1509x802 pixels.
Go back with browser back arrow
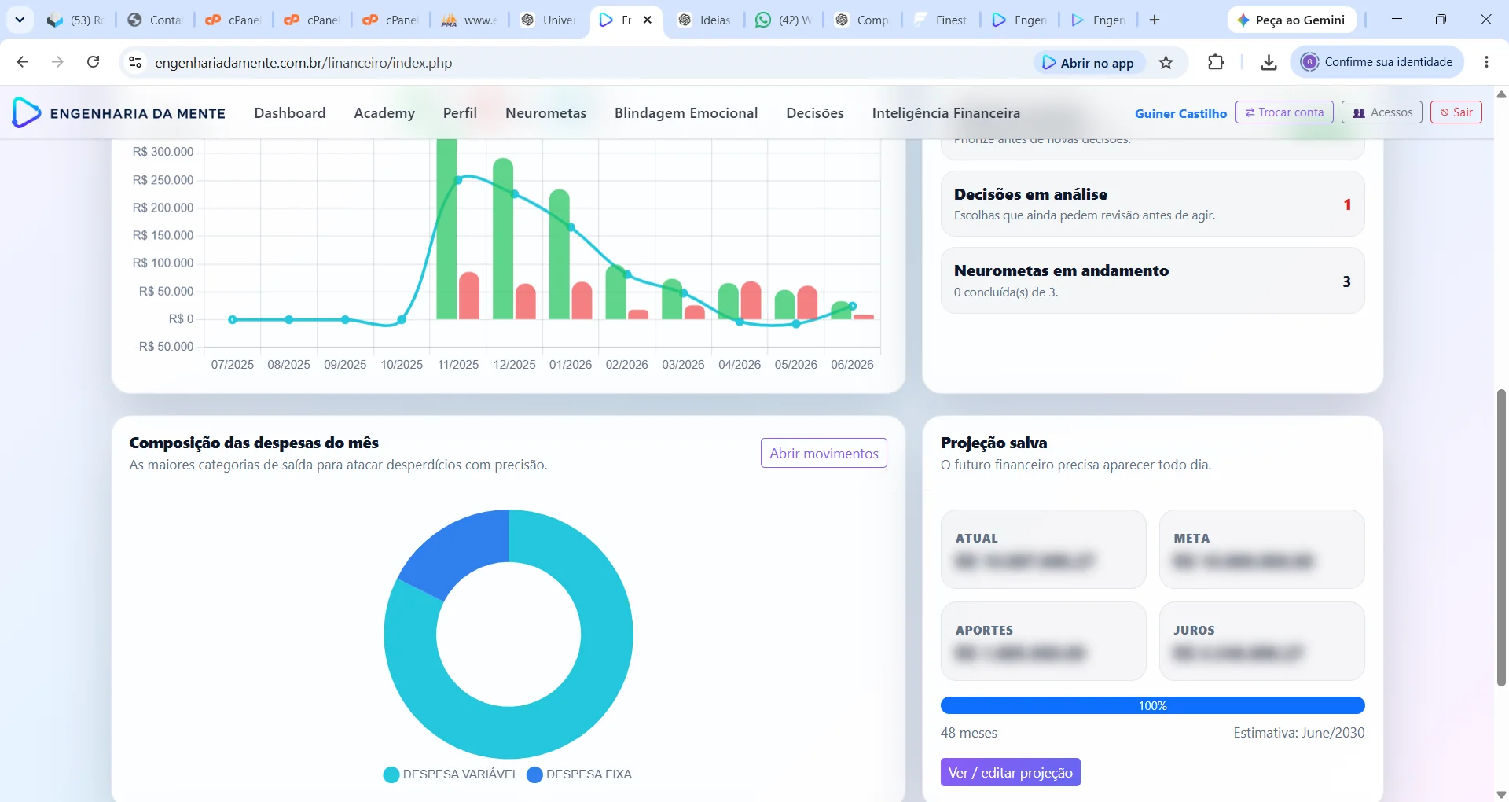[22, 62]
